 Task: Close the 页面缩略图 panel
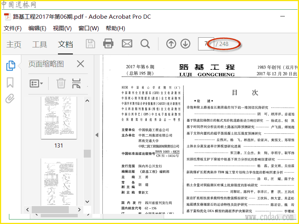tap(80, 64)
